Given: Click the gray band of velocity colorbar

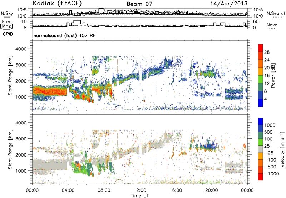Looking at the screenshot, I should tap(261, 149).
